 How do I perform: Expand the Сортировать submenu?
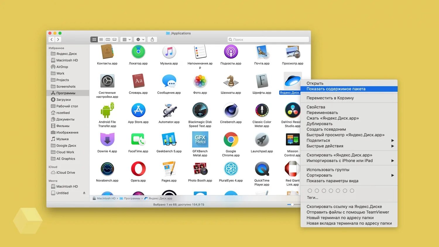(349, 175)
